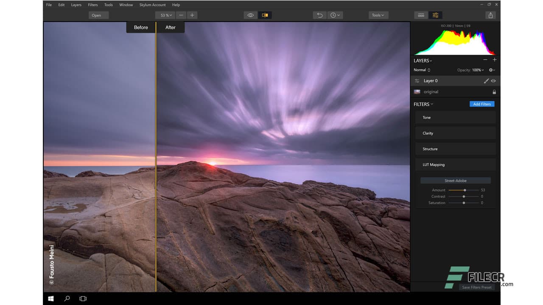Toggle Layer 0 visibility with the eye icon
543x305 pixels.
point(494,80)
